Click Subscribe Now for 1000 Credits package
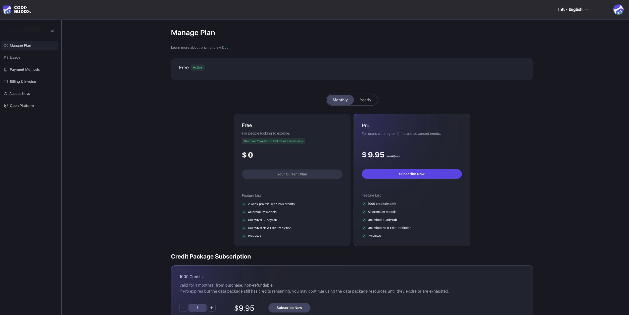Screen dimensions: 629x315 coord(289,308)
